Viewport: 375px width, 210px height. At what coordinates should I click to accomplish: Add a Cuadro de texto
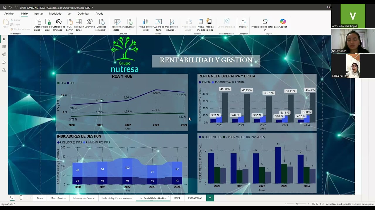point(158,25)
